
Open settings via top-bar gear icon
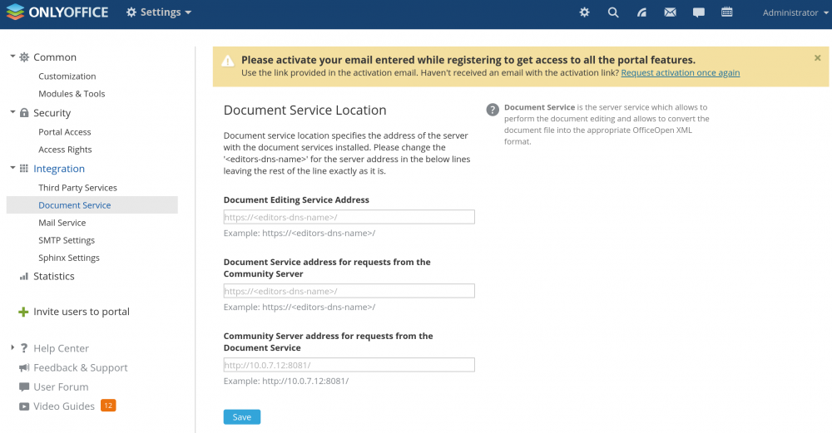584,12
